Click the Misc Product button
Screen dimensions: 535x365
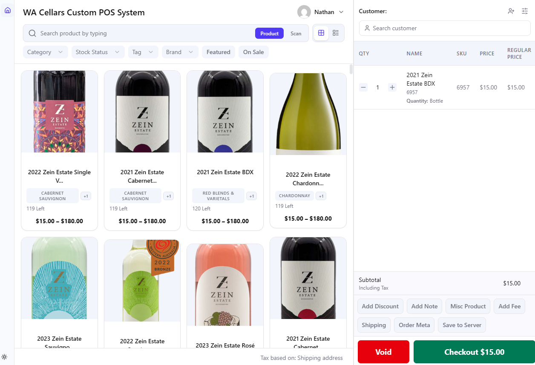(468, 306)
